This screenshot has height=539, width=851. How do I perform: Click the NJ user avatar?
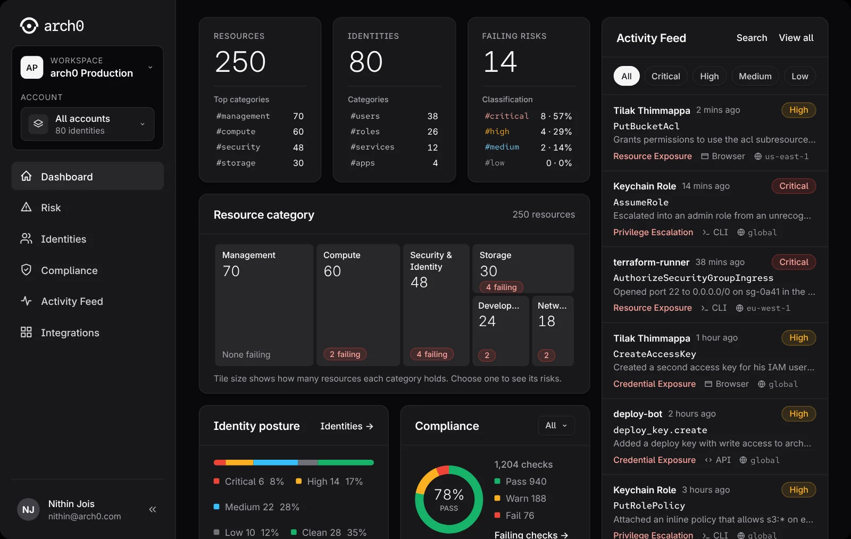[x=28, y=510]
